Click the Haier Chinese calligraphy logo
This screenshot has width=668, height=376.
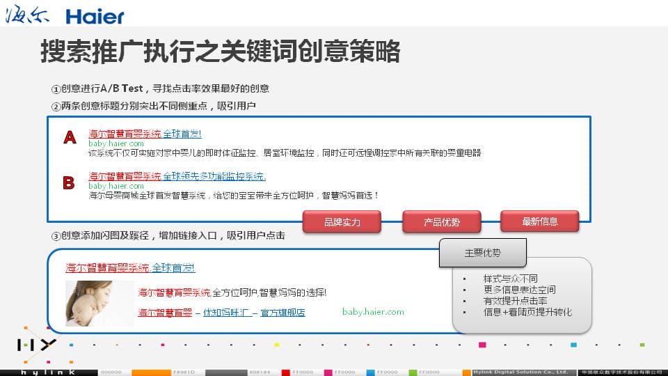[27, 14]
